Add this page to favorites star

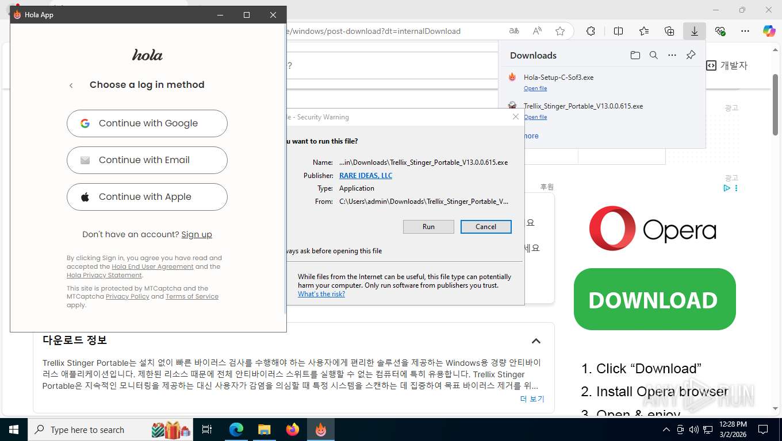560,31
